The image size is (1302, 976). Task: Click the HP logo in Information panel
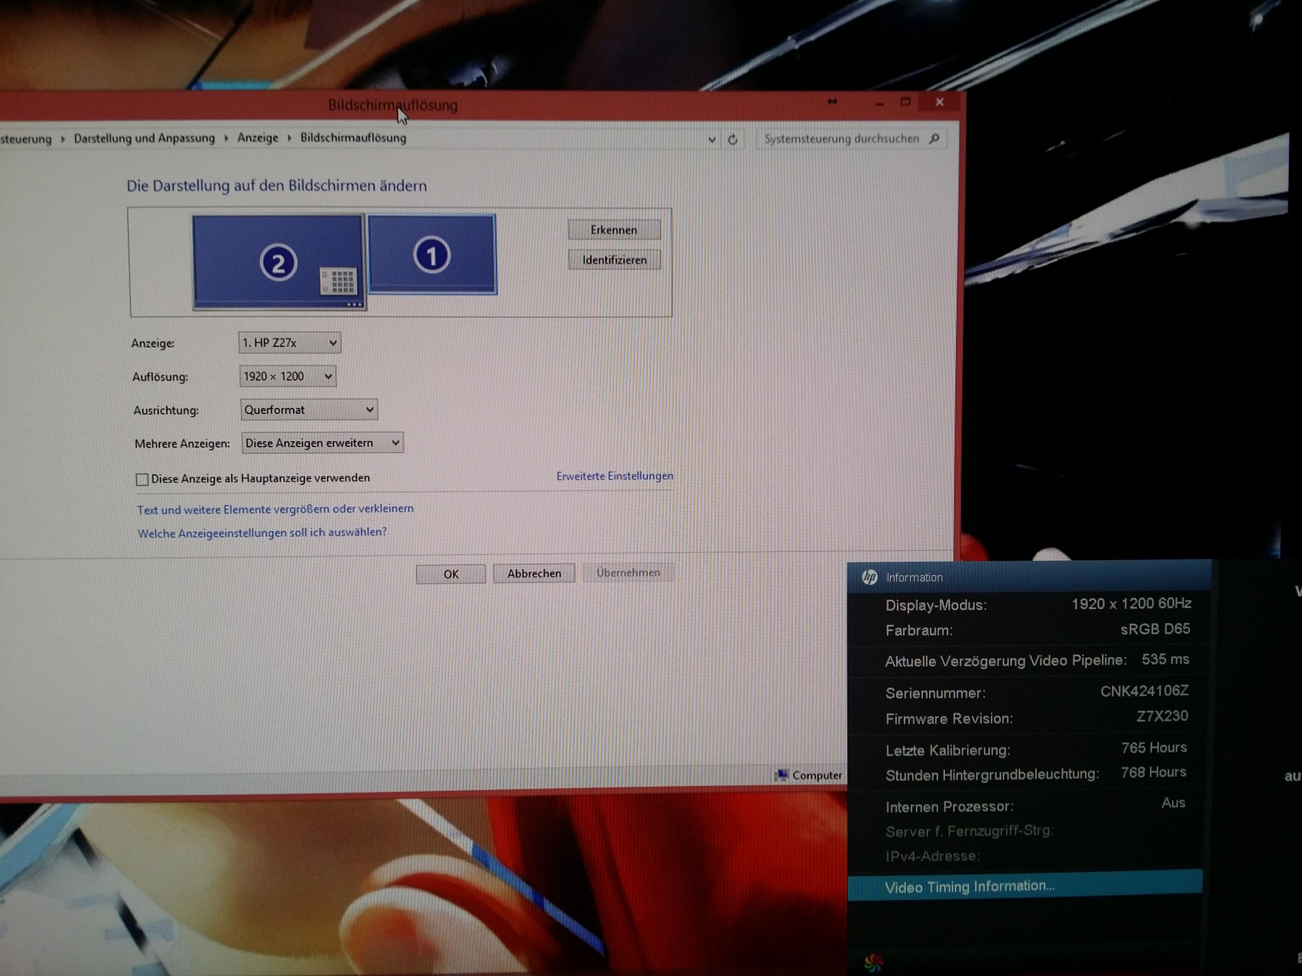[869, 577]
